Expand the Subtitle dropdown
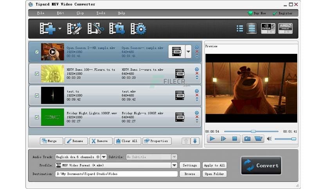Screen dimensions: 327x189 [174, 157]
